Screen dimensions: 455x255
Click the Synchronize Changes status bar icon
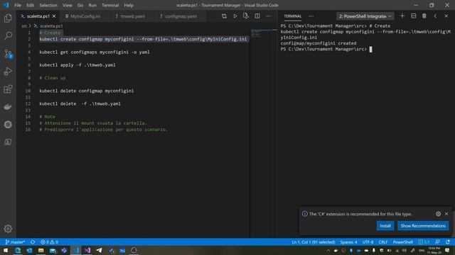point(33,242)
